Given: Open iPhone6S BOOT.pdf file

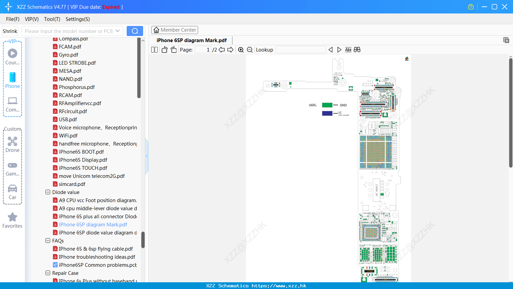Looking at the screenshot, I should coord(81,152).
